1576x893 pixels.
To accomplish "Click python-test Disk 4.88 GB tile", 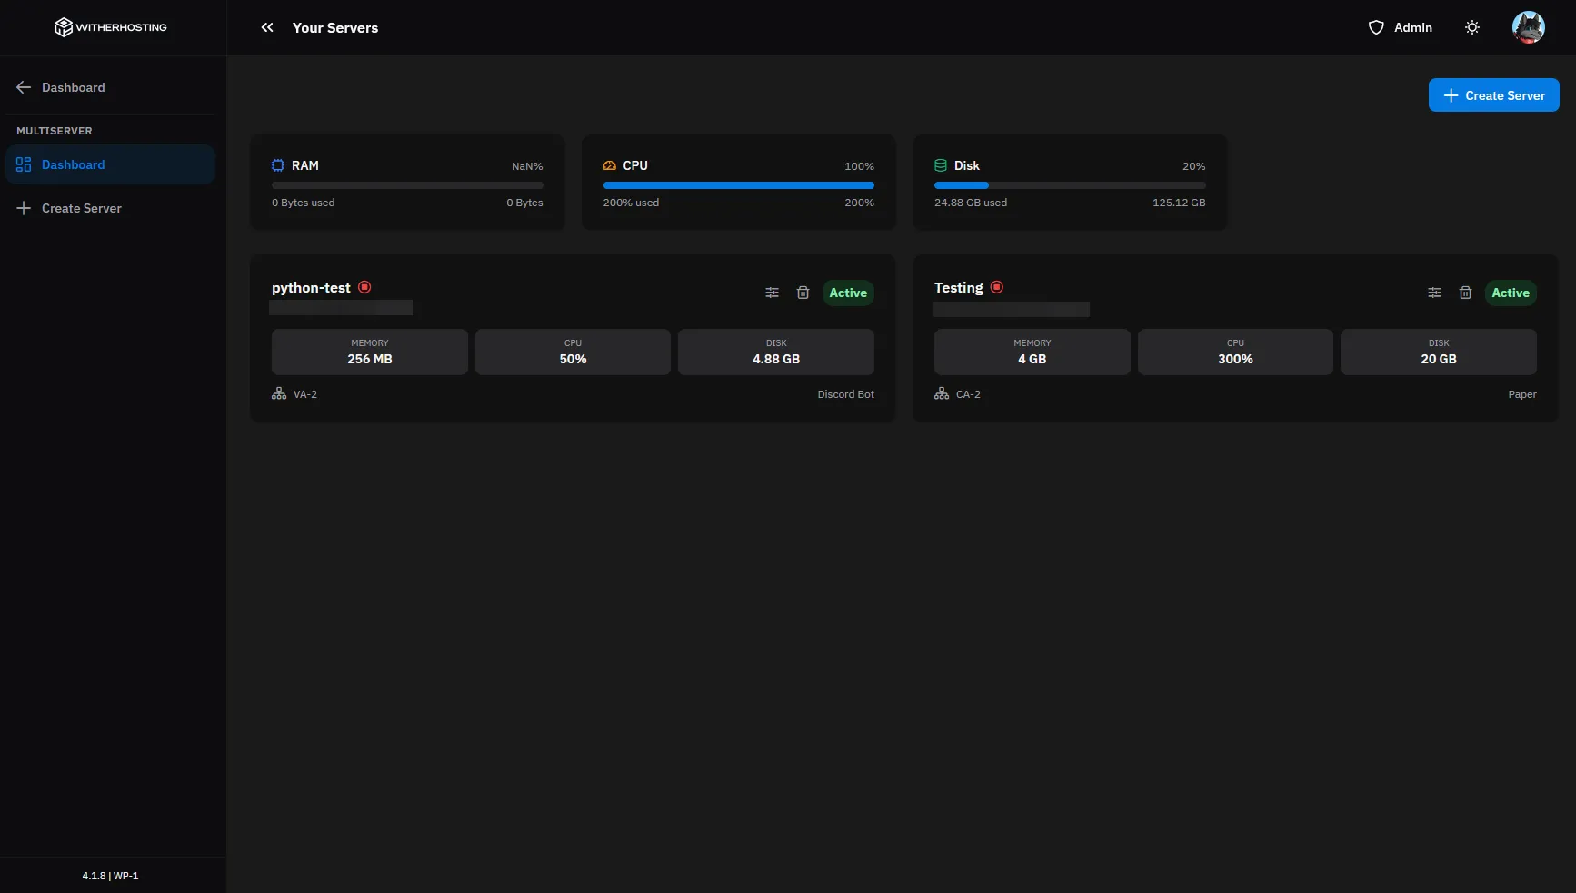I will [x=776, y=352].
